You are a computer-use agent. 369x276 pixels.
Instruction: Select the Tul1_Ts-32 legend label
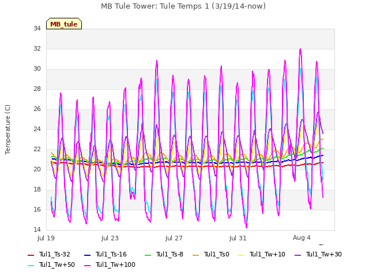55,254
